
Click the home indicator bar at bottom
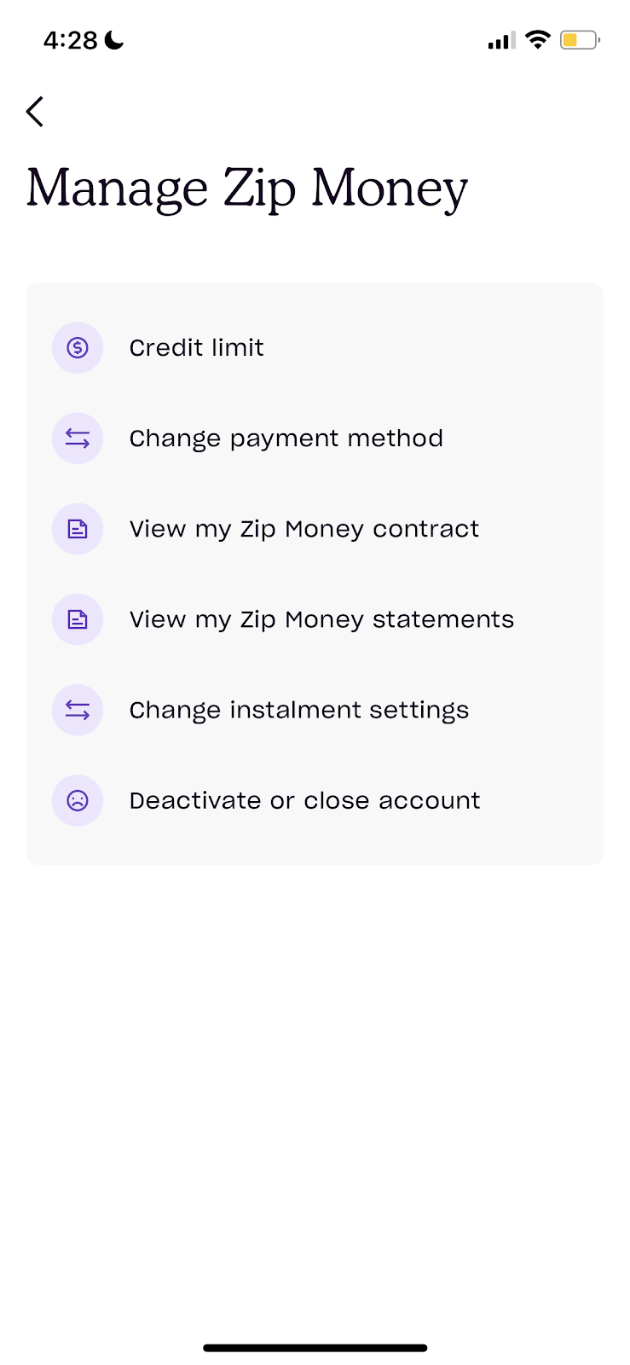(315, 1348)
